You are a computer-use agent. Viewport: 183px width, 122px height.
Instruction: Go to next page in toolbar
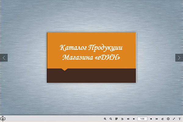pos(151,119)
